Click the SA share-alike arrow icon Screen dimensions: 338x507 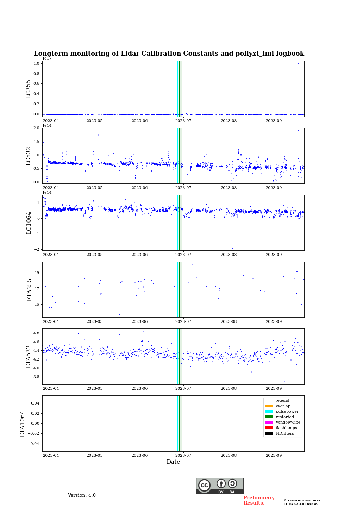pyautogui.click(x=232, y=483)
